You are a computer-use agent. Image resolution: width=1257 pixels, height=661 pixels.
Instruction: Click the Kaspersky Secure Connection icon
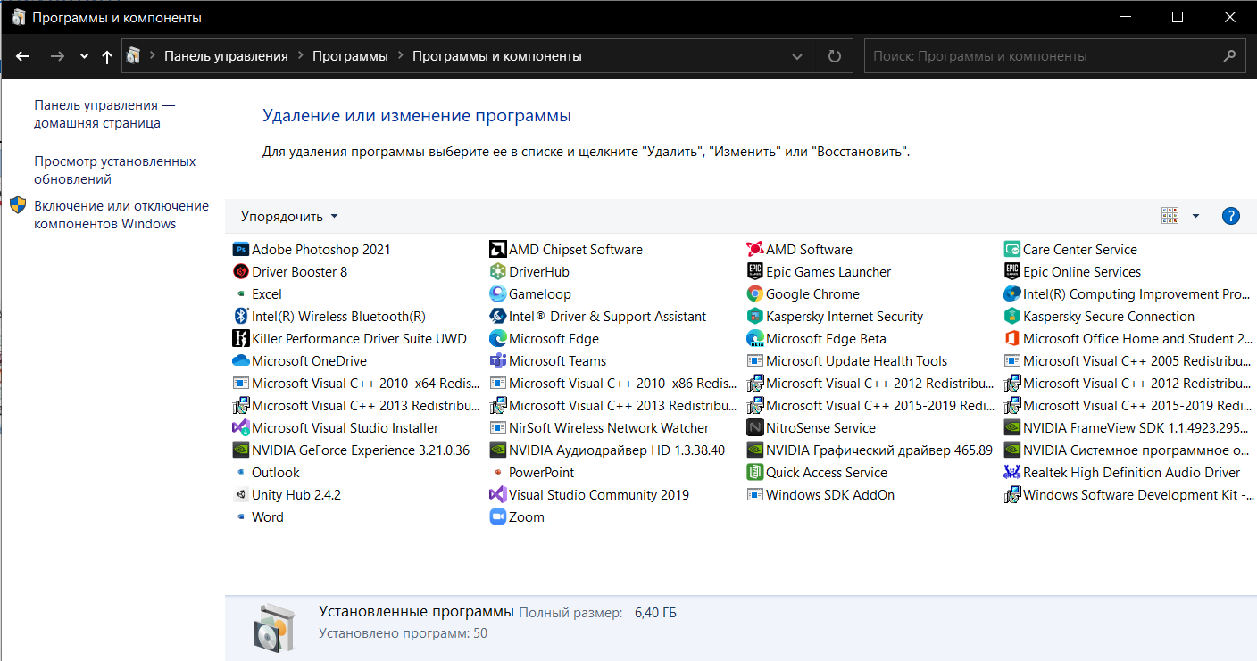click(x=1011, y=317)
